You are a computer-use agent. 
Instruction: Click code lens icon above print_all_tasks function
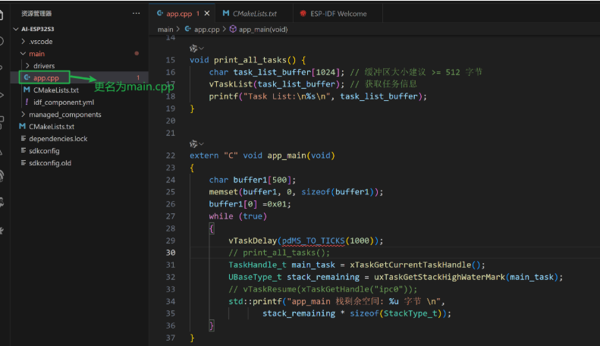193,49
